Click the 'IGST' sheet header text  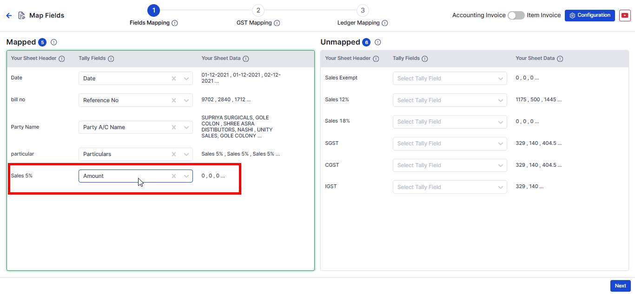click(331, 186)
